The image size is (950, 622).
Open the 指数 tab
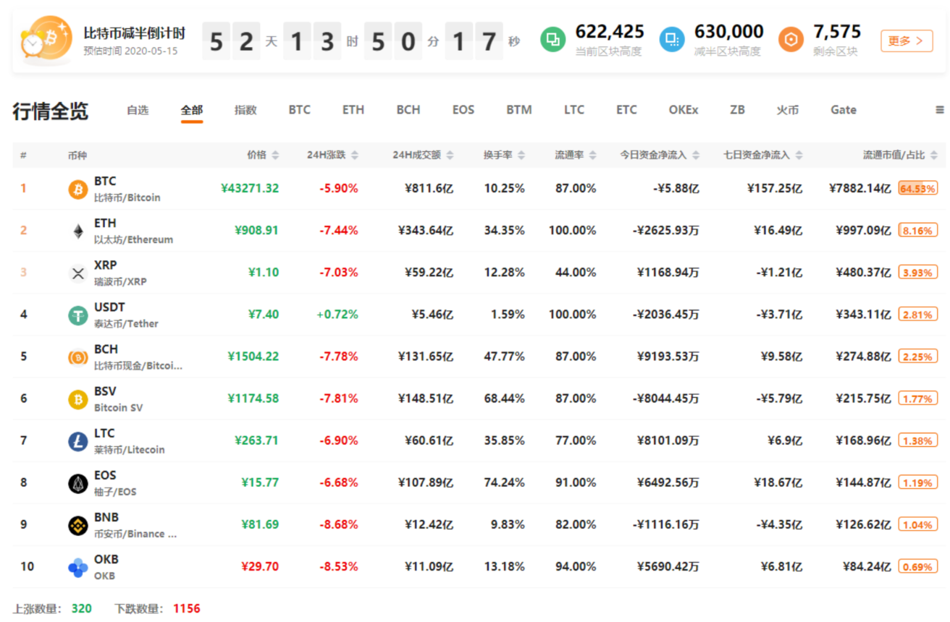(x=245, y=110)
